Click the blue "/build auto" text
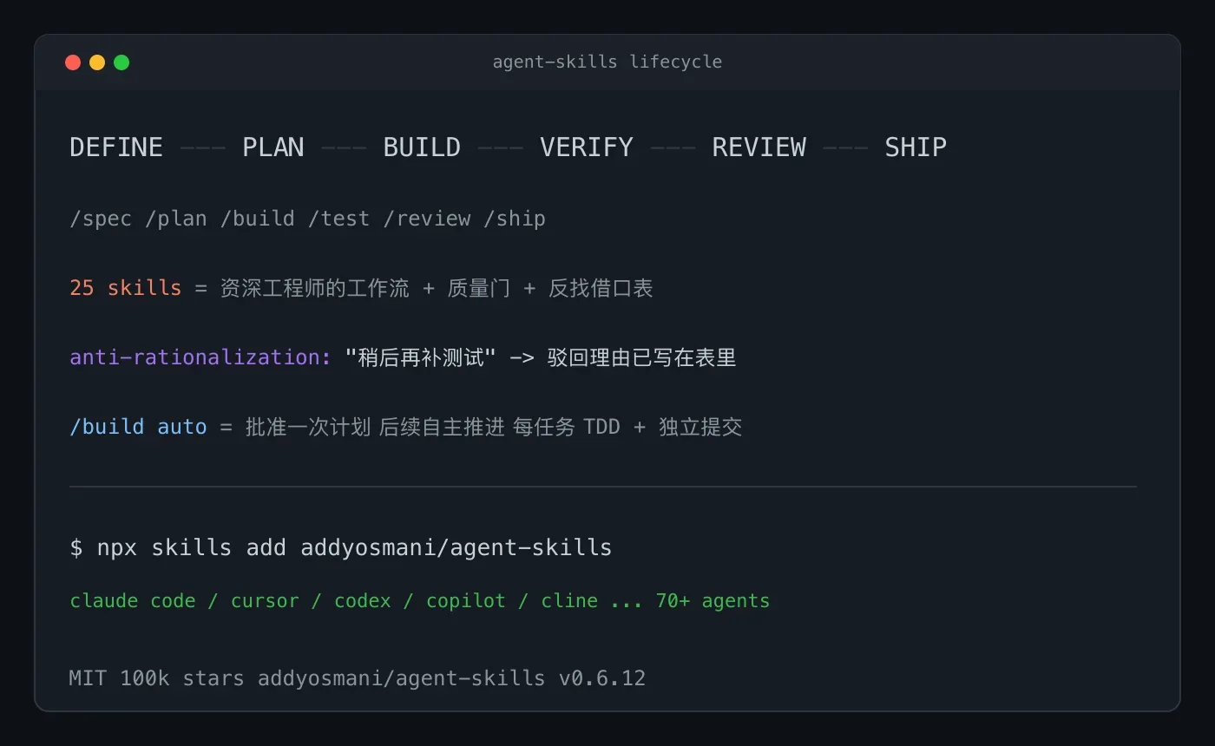The image size is (1215, 746). click(x=138, y=427)
